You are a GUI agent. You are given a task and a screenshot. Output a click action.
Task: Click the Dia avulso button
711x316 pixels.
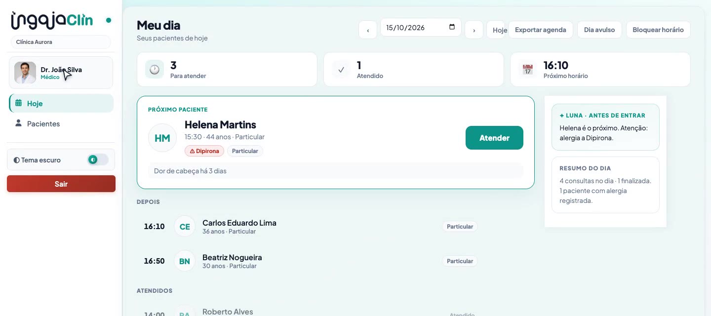[x=599, y=30]
